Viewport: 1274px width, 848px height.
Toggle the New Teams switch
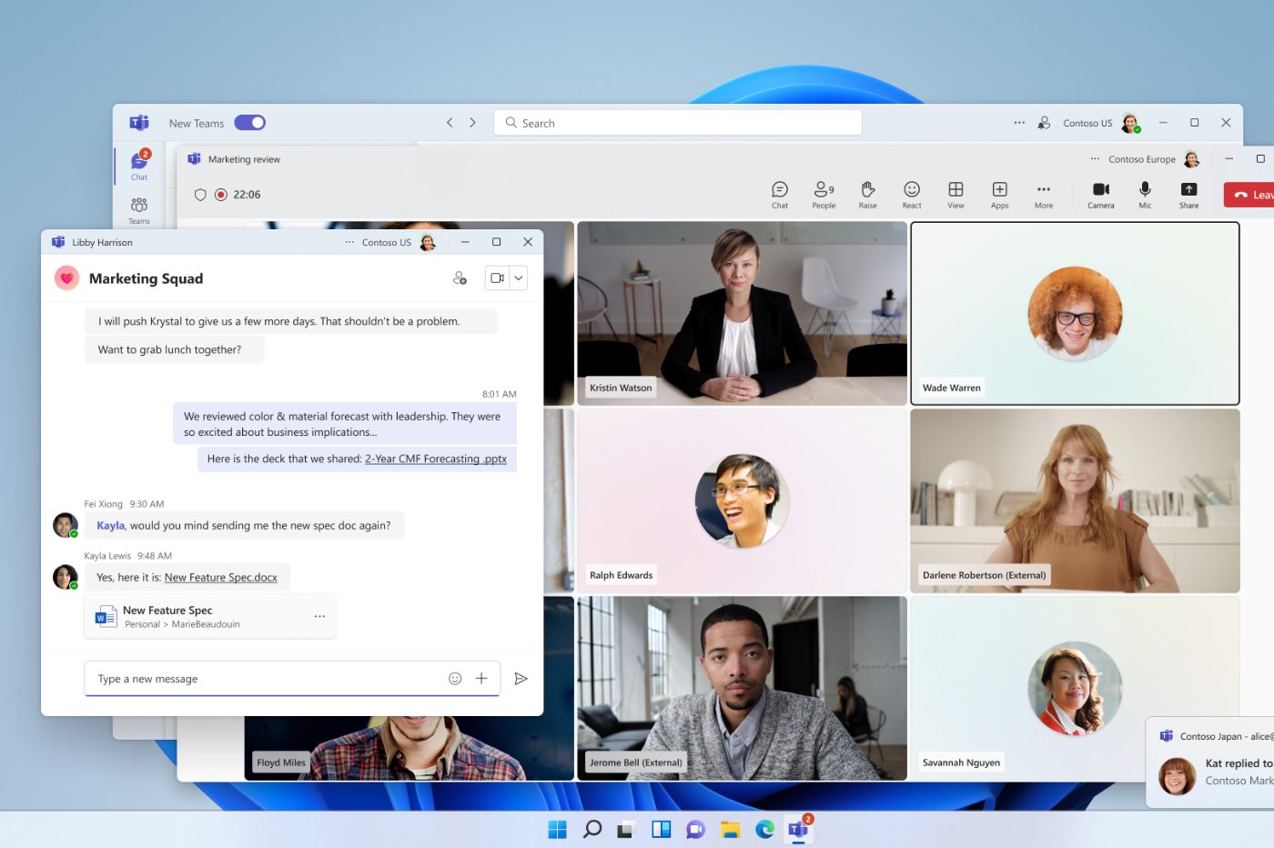pyautogui.click(x=249, y=123)
